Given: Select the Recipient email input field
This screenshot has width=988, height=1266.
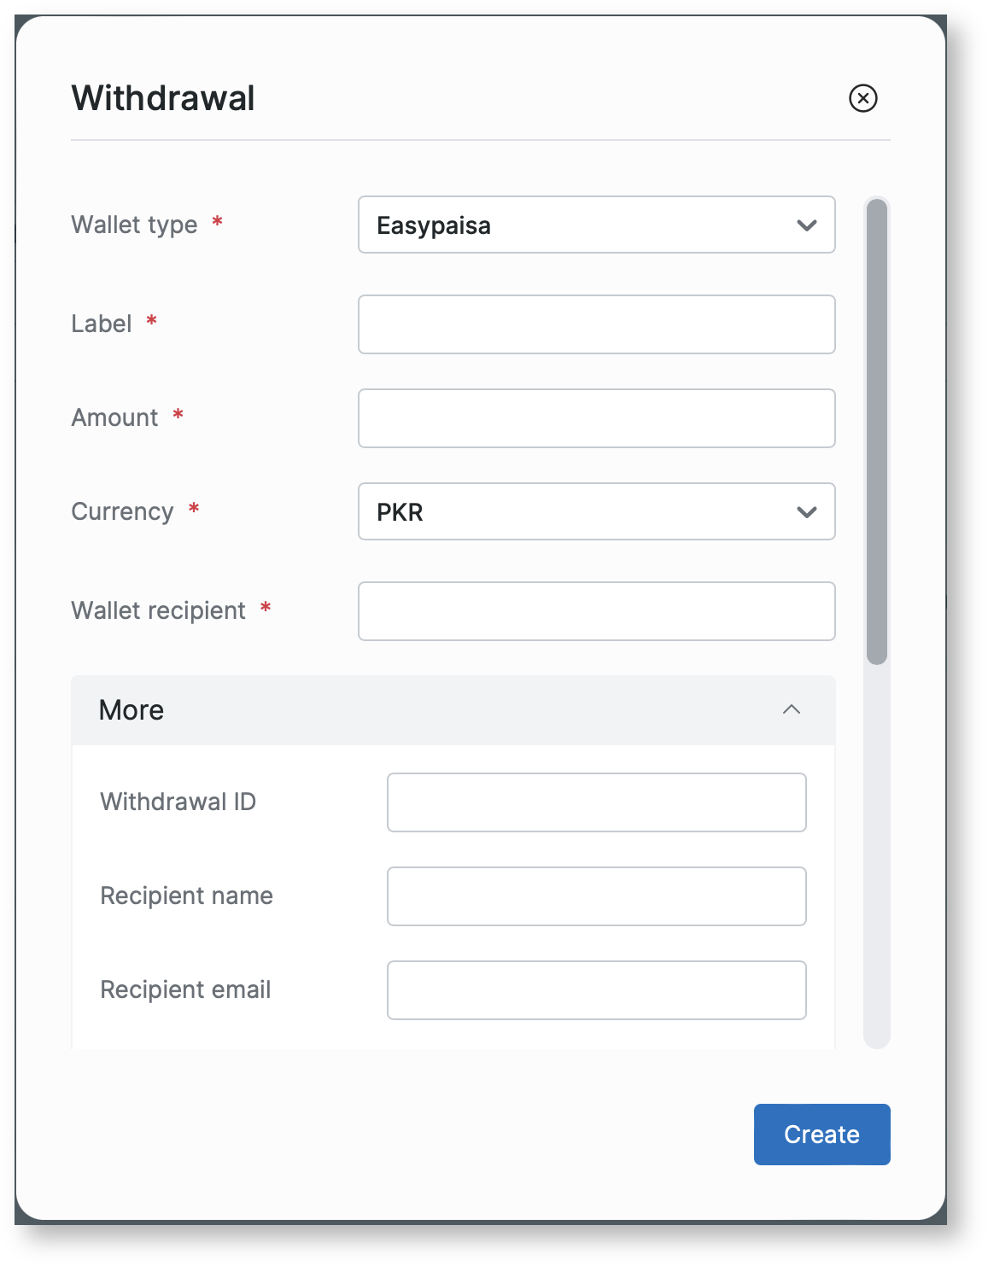Looking at the screenshot, I should pos(596,990).
